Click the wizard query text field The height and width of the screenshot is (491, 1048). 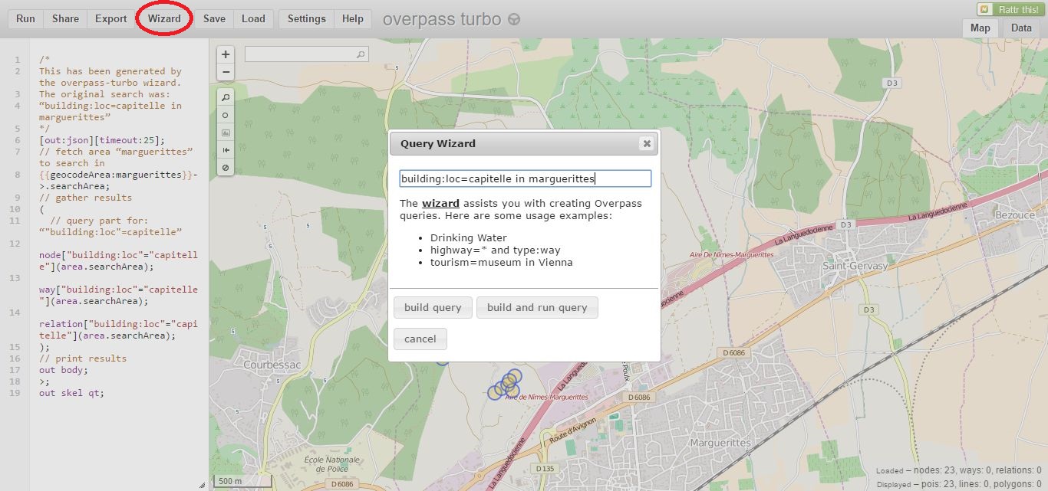525,178
